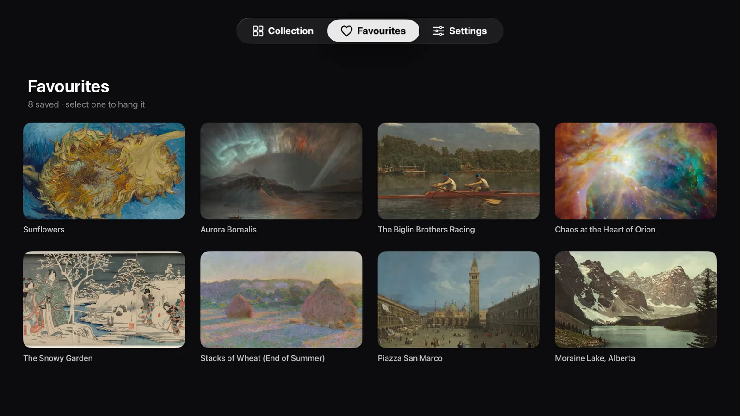Click the "8 saved" subtitle text
This screenshot has height=416, width=740.
click(43, 104)
